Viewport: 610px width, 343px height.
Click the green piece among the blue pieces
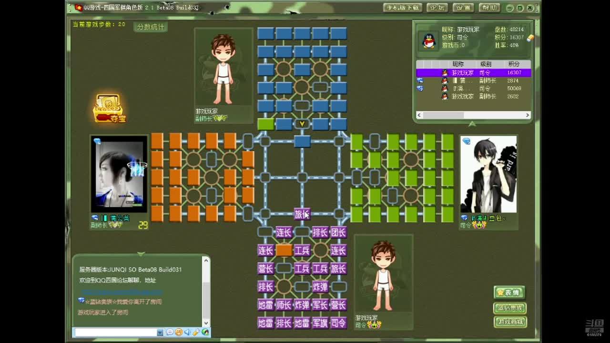point(265,124)
